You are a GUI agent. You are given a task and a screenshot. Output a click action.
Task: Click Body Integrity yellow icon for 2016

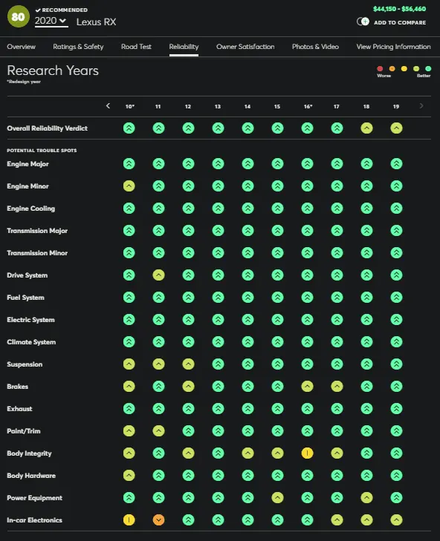pyautogui.click(x=307, y=453)
